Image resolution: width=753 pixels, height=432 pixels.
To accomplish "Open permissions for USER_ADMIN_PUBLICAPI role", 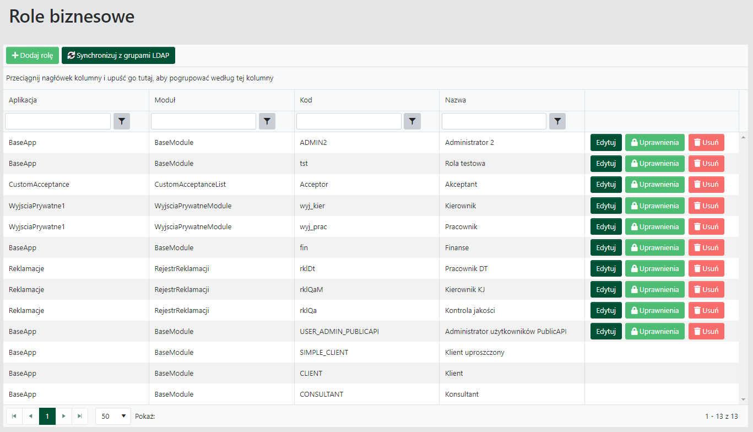I will [x=655, y=331].
